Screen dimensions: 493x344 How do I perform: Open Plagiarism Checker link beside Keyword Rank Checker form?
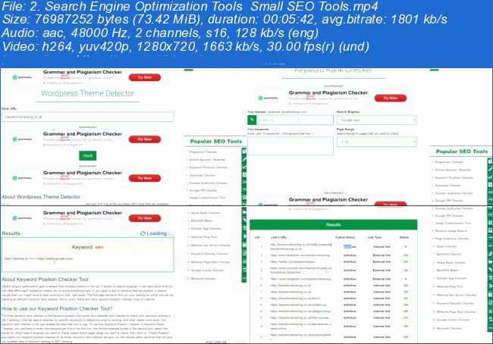click(x=449, y=162)
